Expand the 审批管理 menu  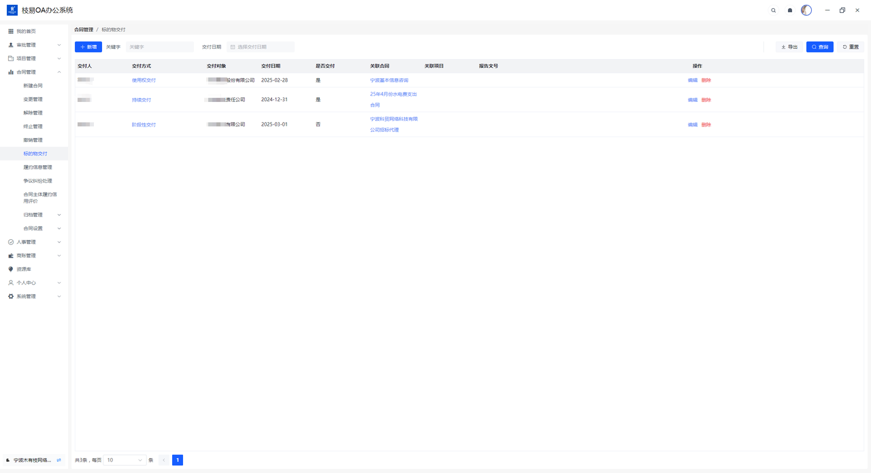click(59, 45)
